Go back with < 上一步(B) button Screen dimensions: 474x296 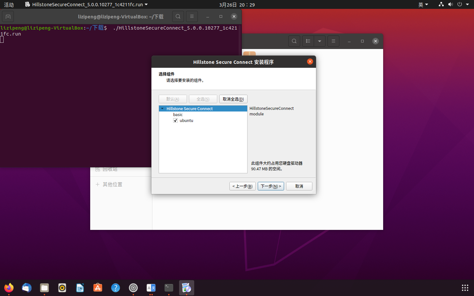click(243, 186)
